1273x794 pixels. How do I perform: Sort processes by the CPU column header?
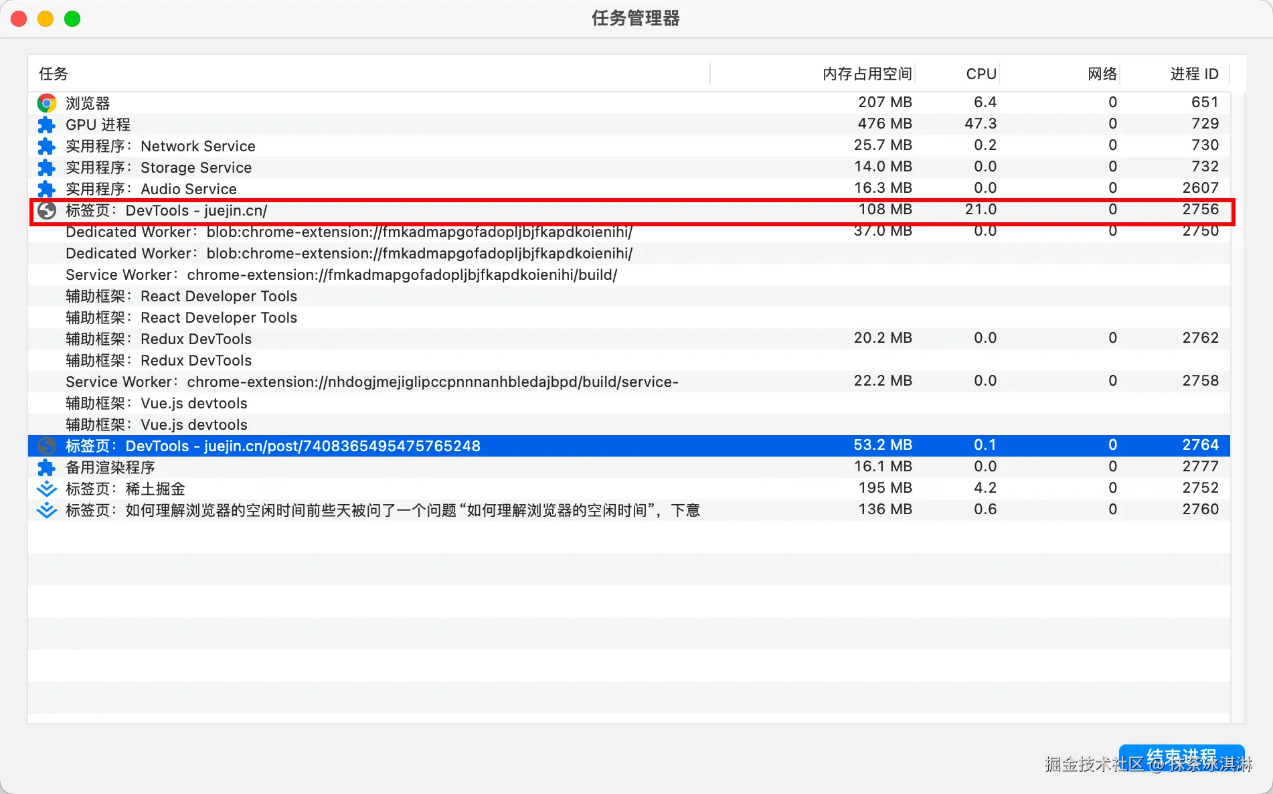(981, 74)
